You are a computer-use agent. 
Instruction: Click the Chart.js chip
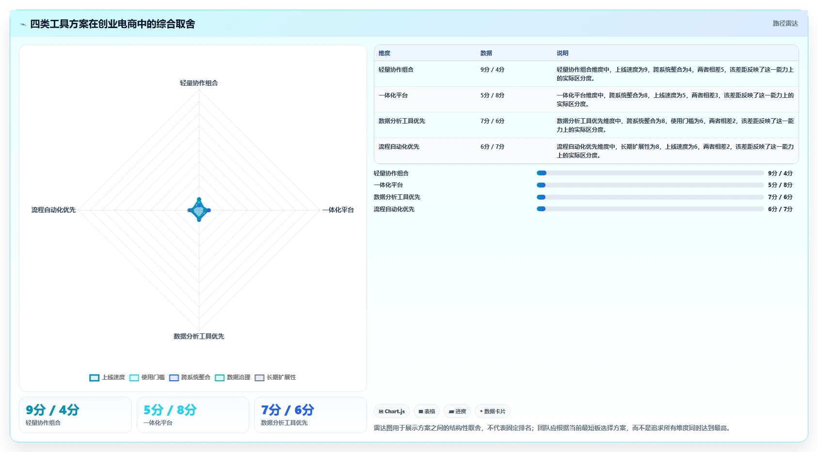[x=392, y=411]
